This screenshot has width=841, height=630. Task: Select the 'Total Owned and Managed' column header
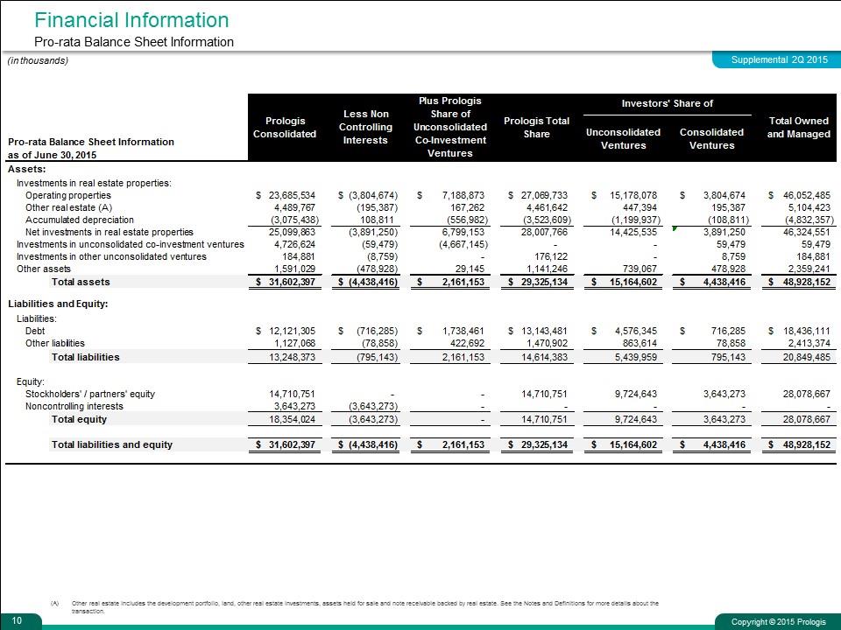(799, 128)
